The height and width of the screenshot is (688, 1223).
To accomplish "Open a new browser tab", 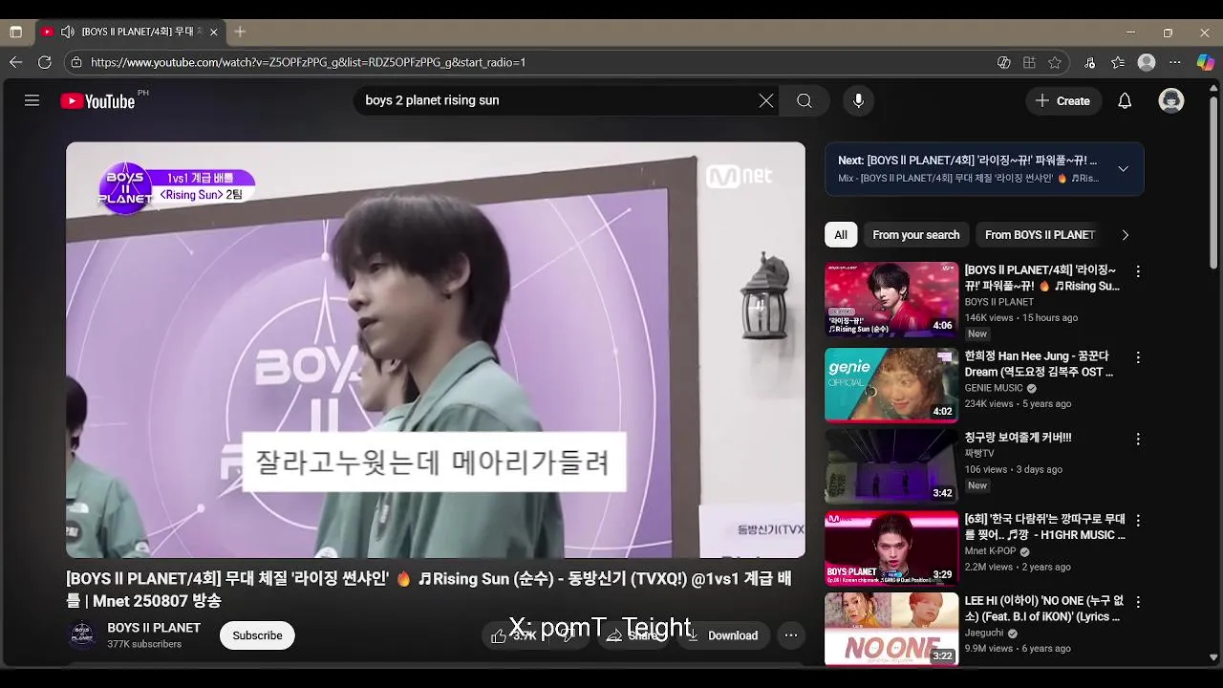I will 240,32.
